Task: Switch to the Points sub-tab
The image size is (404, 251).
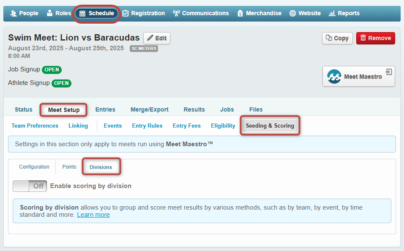Action: [x=69, y=167]
